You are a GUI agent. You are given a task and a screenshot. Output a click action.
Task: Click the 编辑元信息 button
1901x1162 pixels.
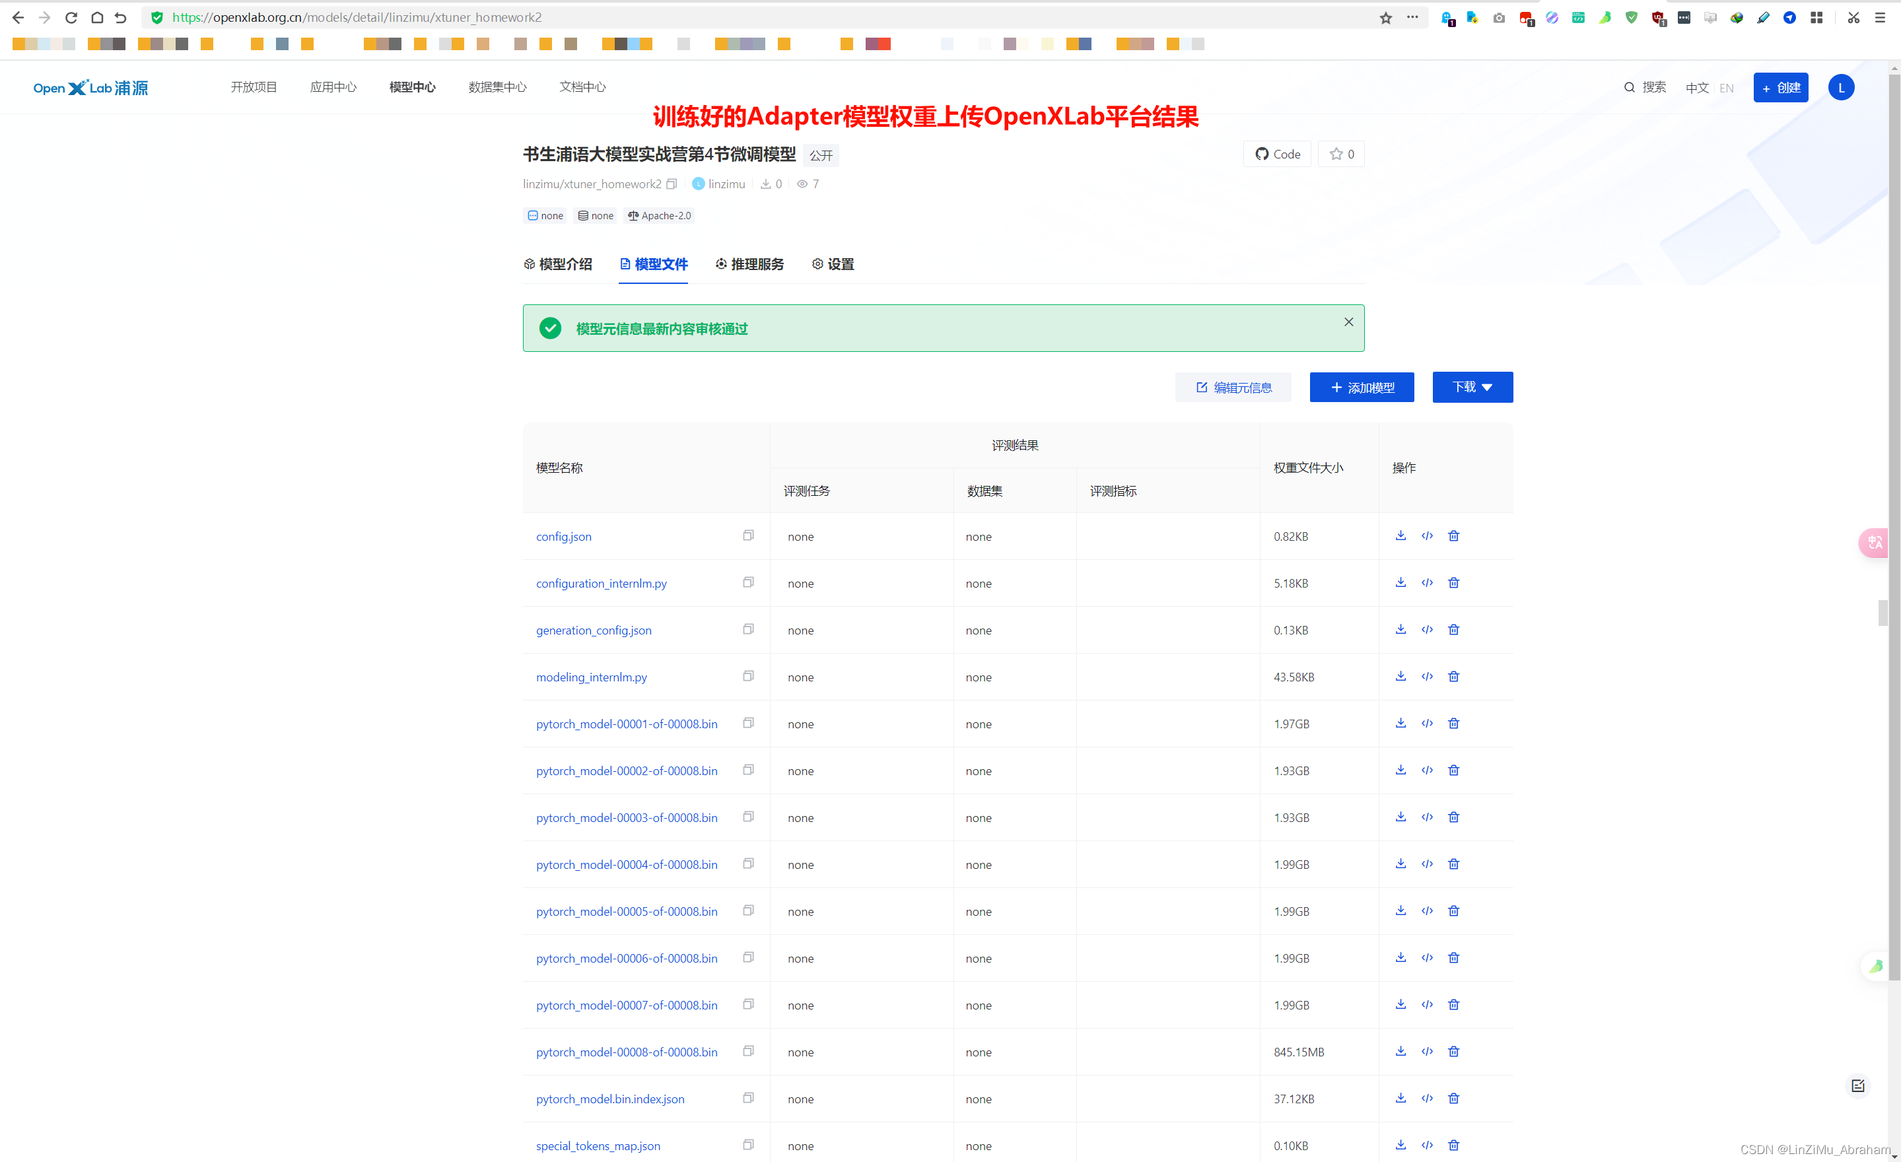(1233, 386)
